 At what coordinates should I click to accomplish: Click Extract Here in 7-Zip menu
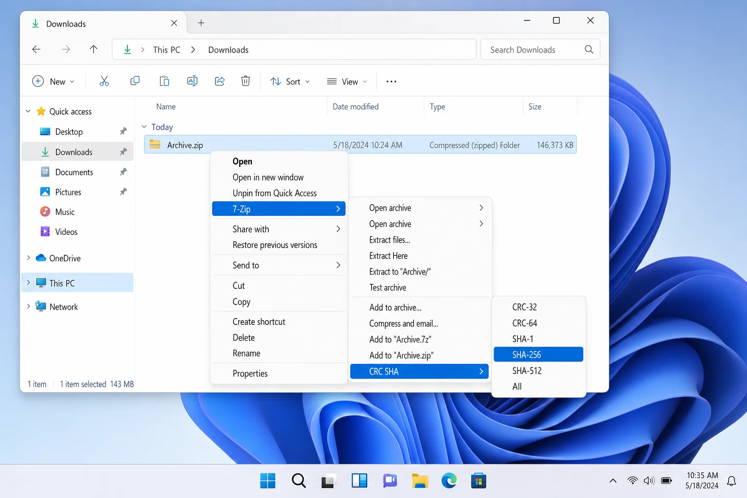tap(419, 256)
